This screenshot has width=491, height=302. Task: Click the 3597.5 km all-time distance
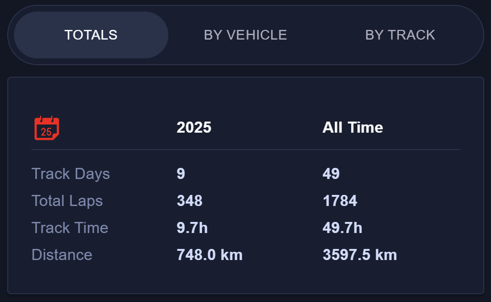pyautogui.click(x=359, y=254)
